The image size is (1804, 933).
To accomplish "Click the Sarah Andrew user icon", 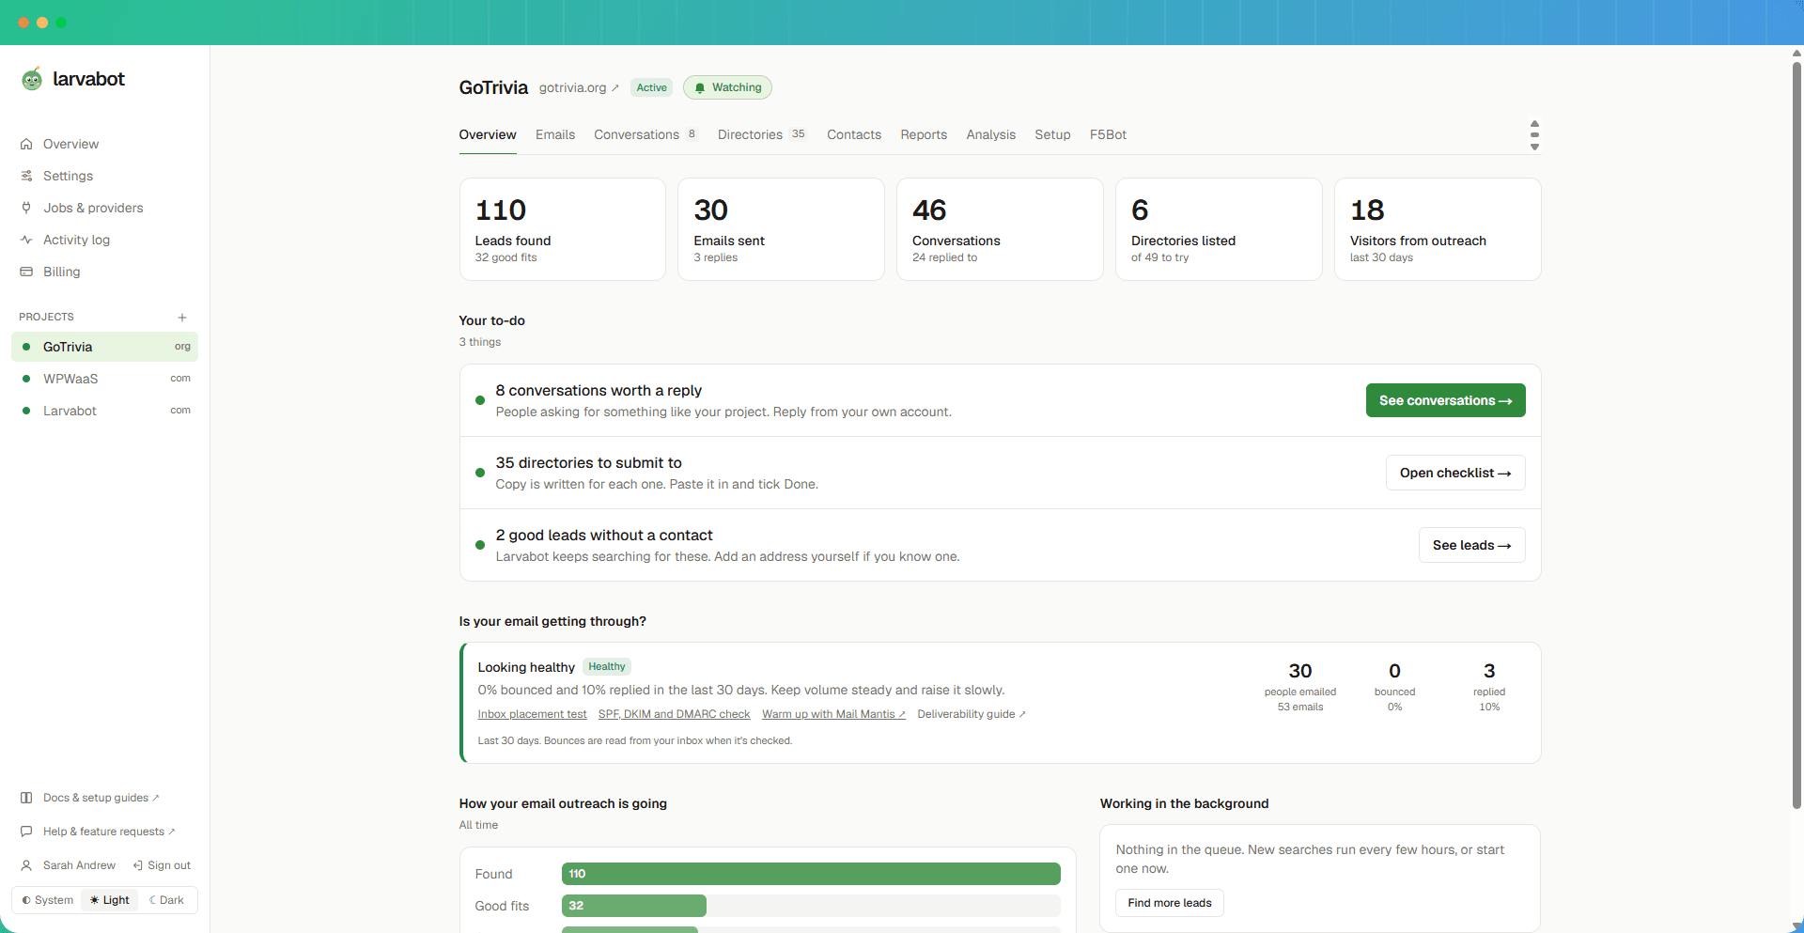I will 26,865.
